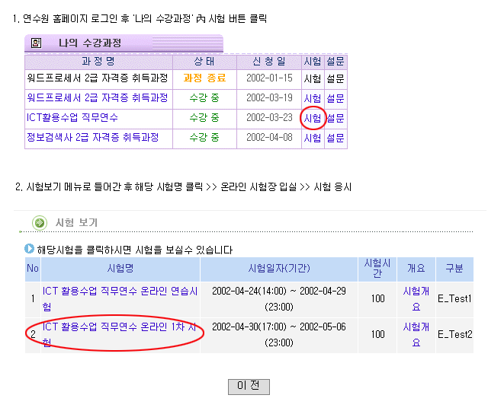Click 설문 link in the ICT활용수업 직무연수 row
Image resolution: width=488 pixels, height=411 pixels.
(x=335, y=118)
